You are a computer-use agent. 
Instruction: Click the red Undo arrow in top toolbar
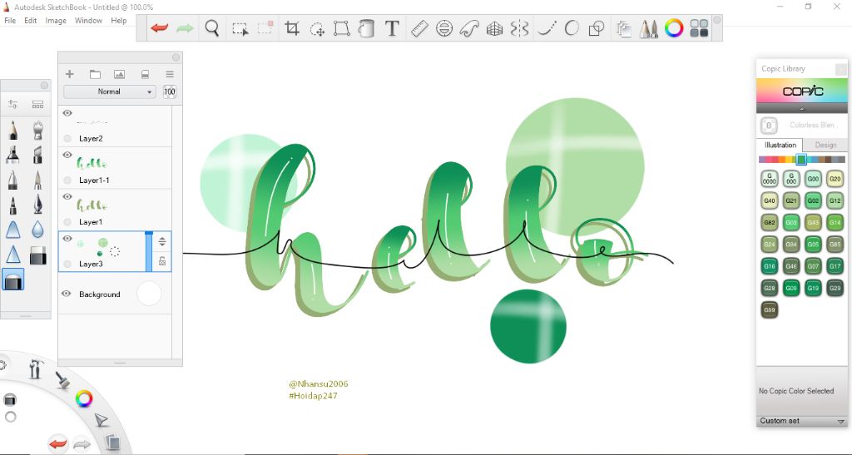pos(159,28)
